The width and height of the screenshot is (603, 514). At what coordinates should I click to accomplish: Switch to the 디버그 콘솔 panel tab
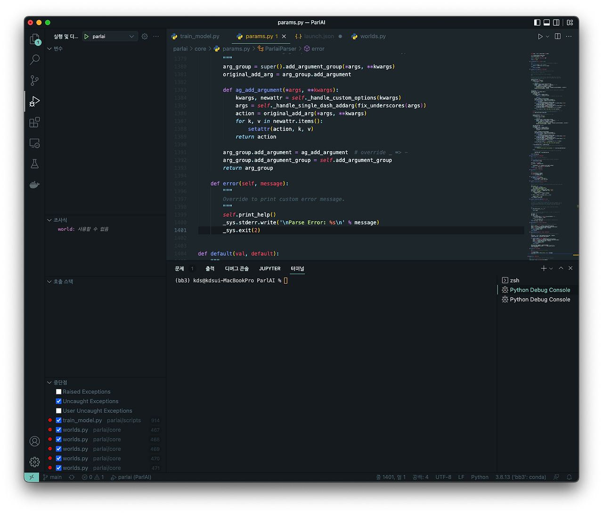[236, 268]
